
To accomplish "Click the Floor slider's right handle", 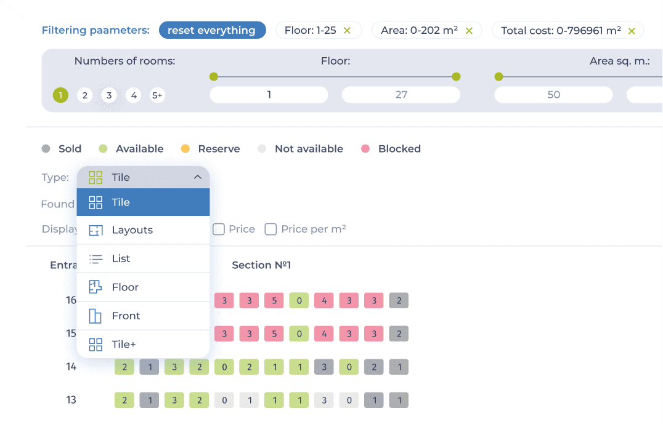I will (x=456, y=76).
